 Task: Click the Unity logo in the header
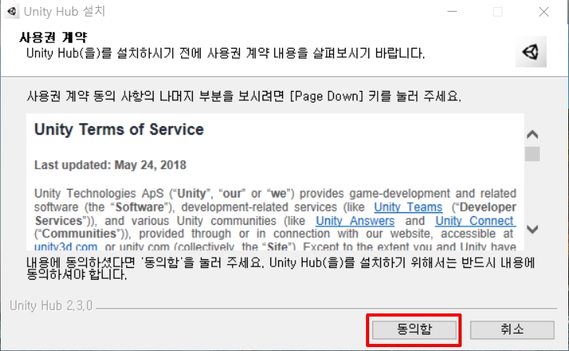tap(531, 52)
